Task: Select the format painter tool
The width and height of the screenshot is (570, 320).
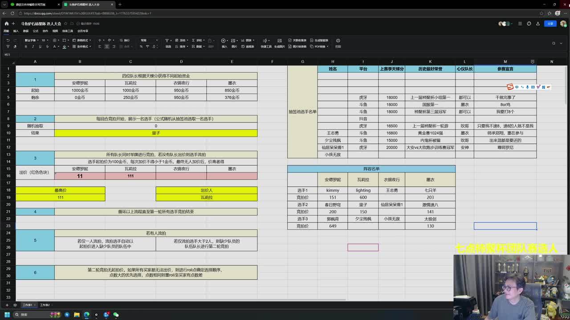Action: coord(8,47)
